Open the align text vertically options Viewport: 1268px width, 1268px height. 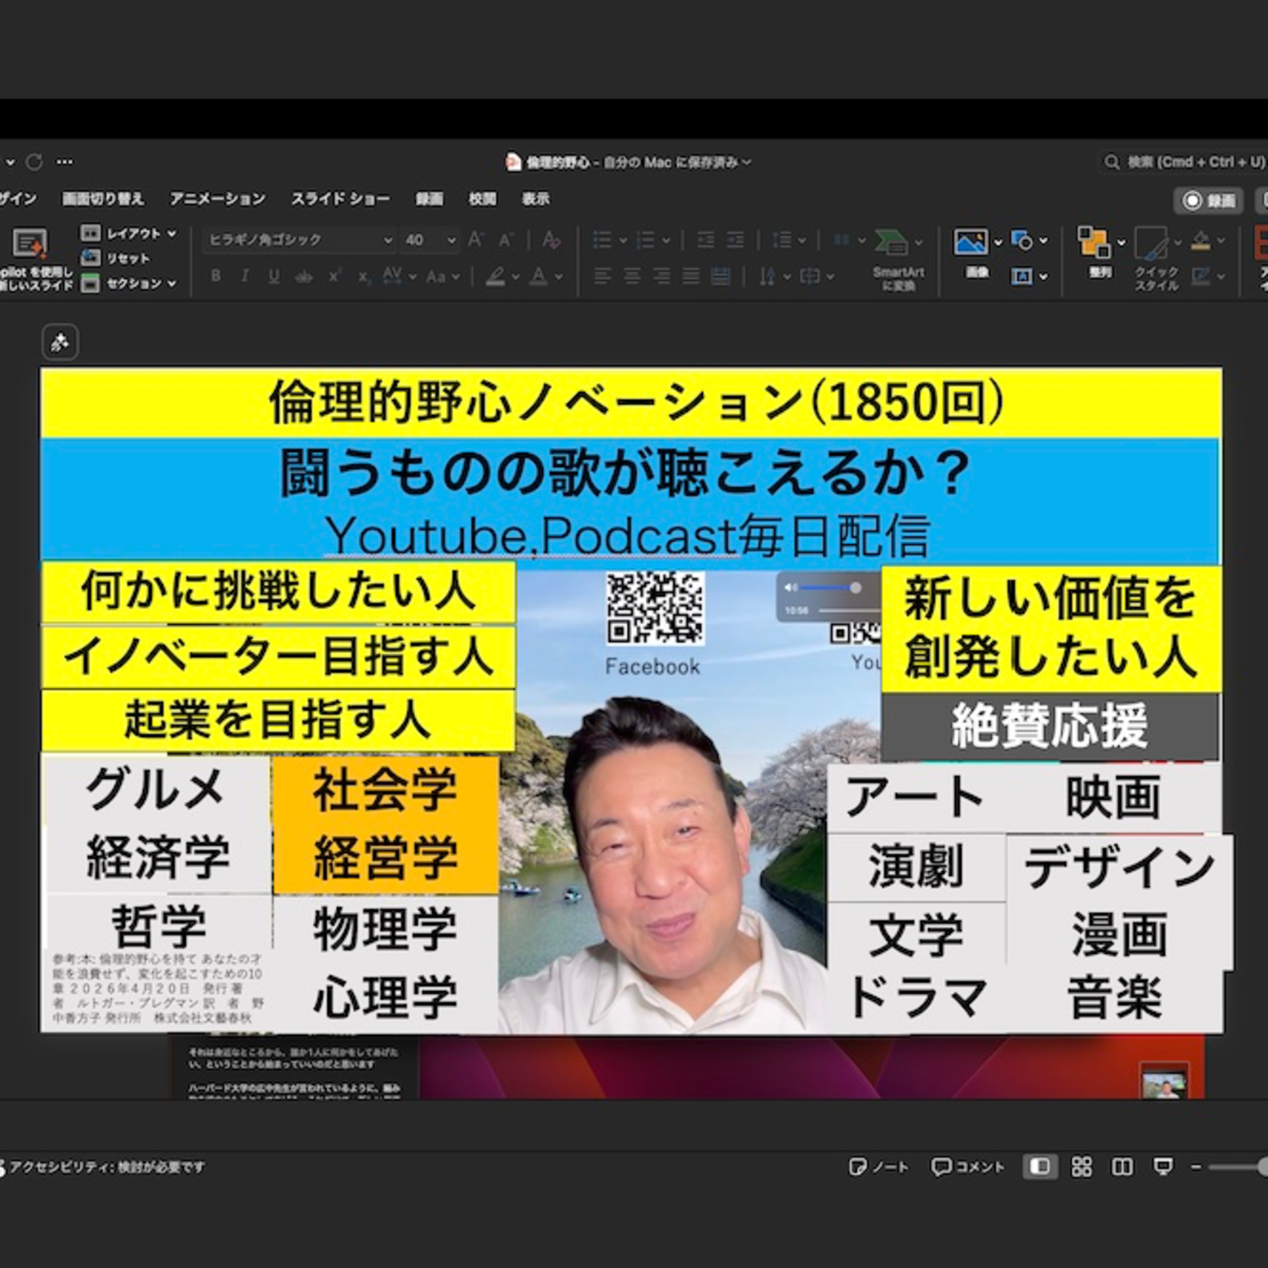pyautogui.click(x=817, y=276)
